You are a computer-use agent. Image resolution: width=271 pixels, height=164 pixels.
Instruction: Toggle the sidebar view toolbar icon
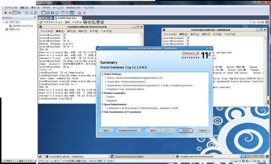43,13
